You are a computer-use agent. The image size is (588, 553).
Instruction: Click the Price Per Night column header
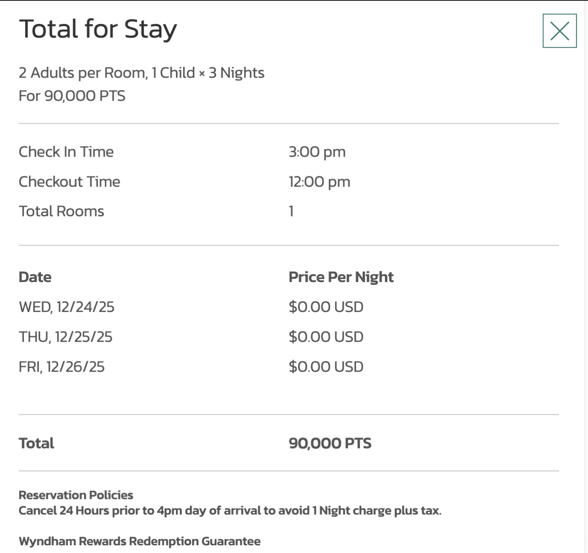click(x=341, y=277)
